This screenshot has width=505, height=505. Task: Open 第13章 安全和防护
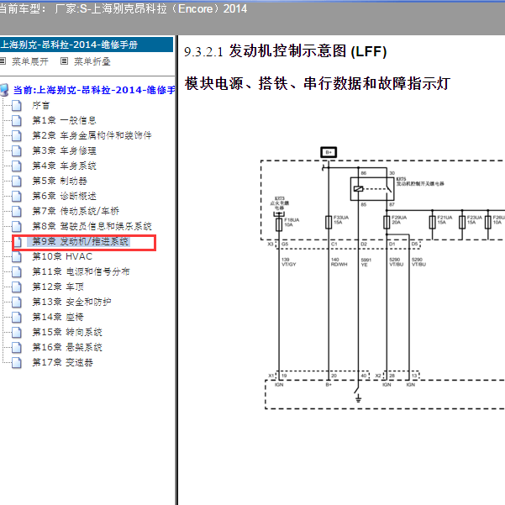[x=71, y=302]
